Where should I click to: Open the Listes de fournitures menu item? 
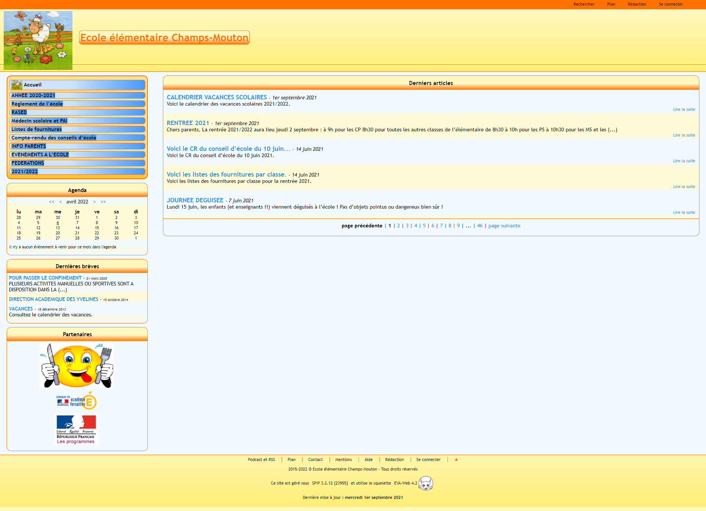click(x=36, y=129)
